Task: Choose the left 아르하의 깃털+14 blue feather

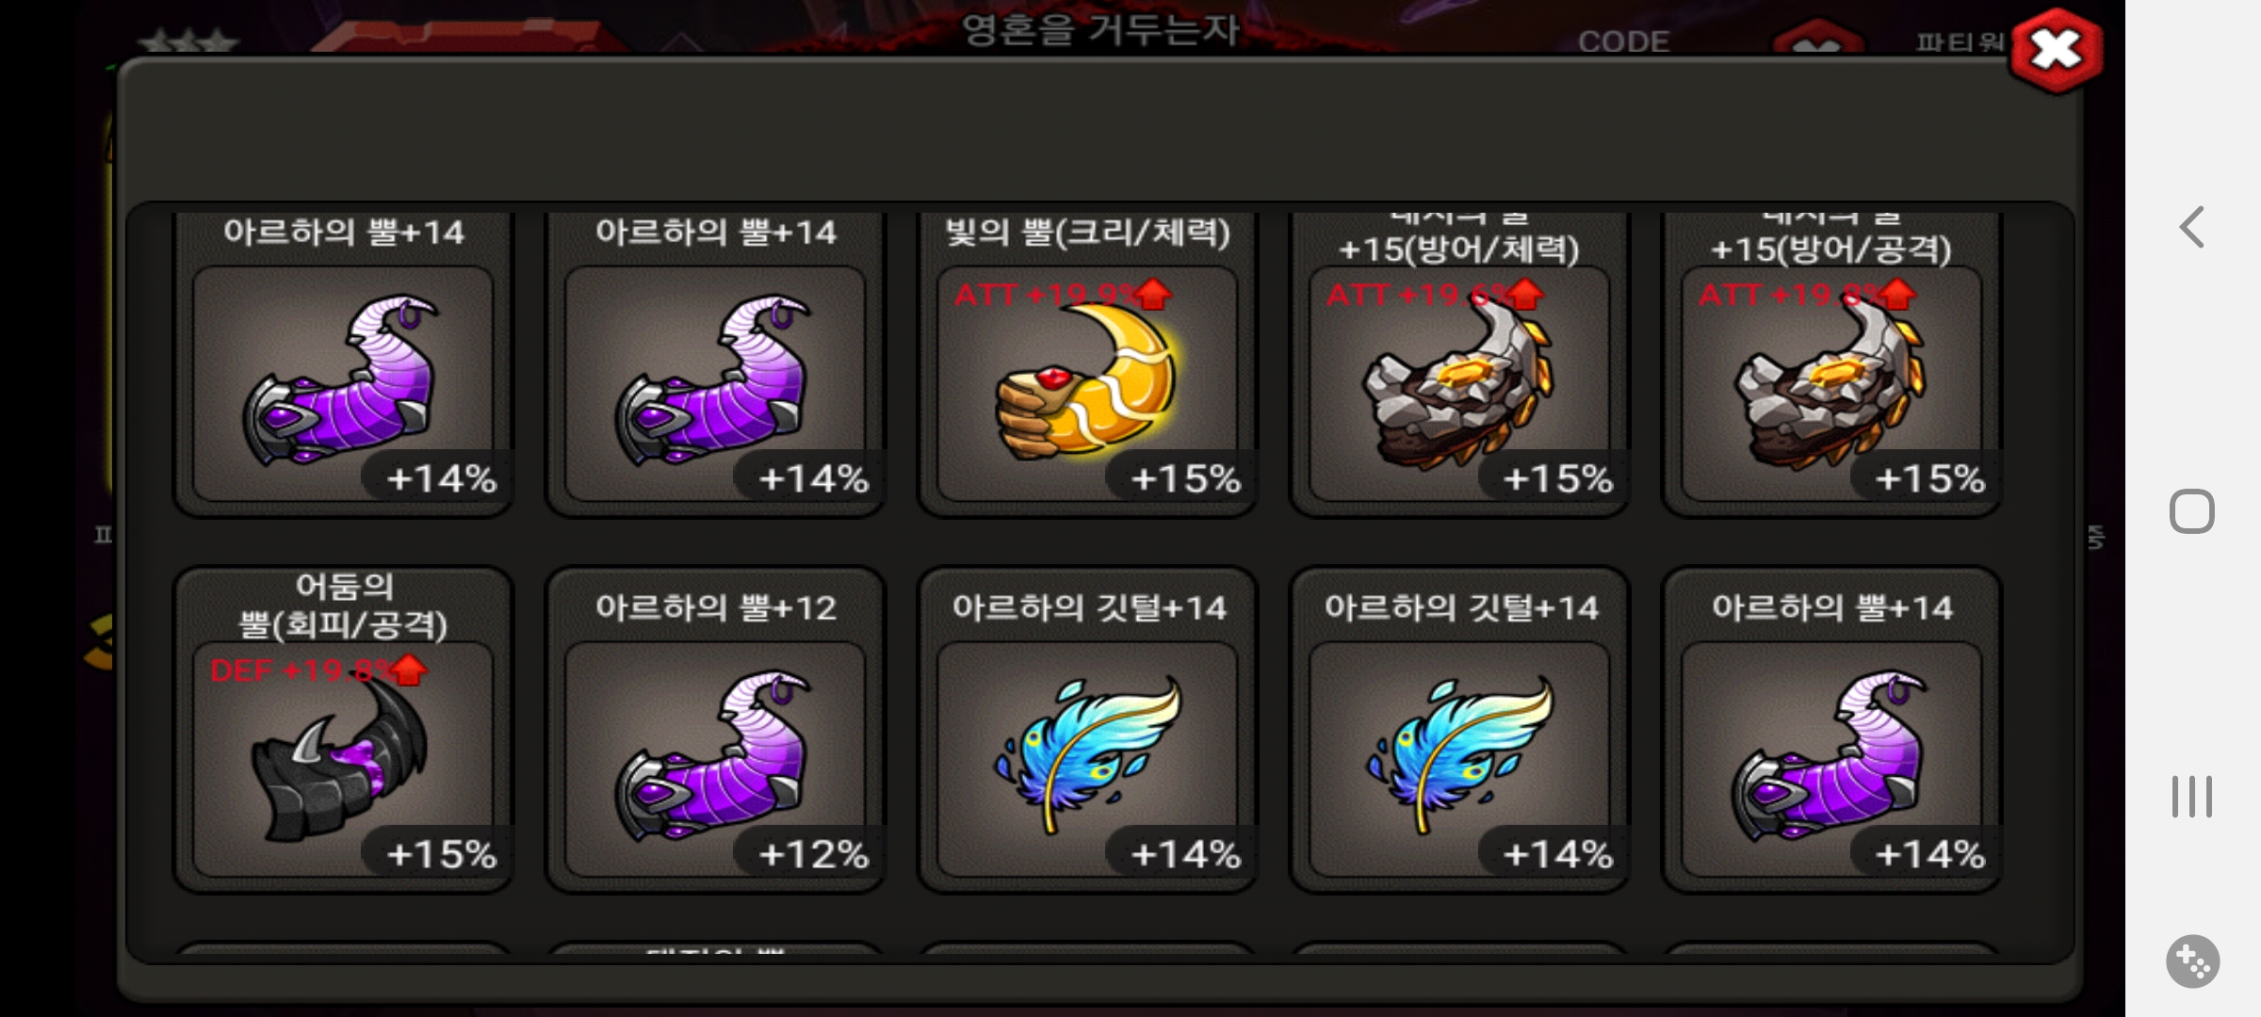Action: coord(1087,730)
